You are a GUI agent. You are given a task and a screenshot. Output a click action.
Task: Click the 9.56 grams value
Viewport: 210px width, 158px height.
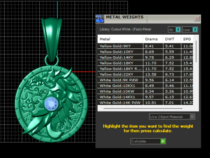(149, 80)
